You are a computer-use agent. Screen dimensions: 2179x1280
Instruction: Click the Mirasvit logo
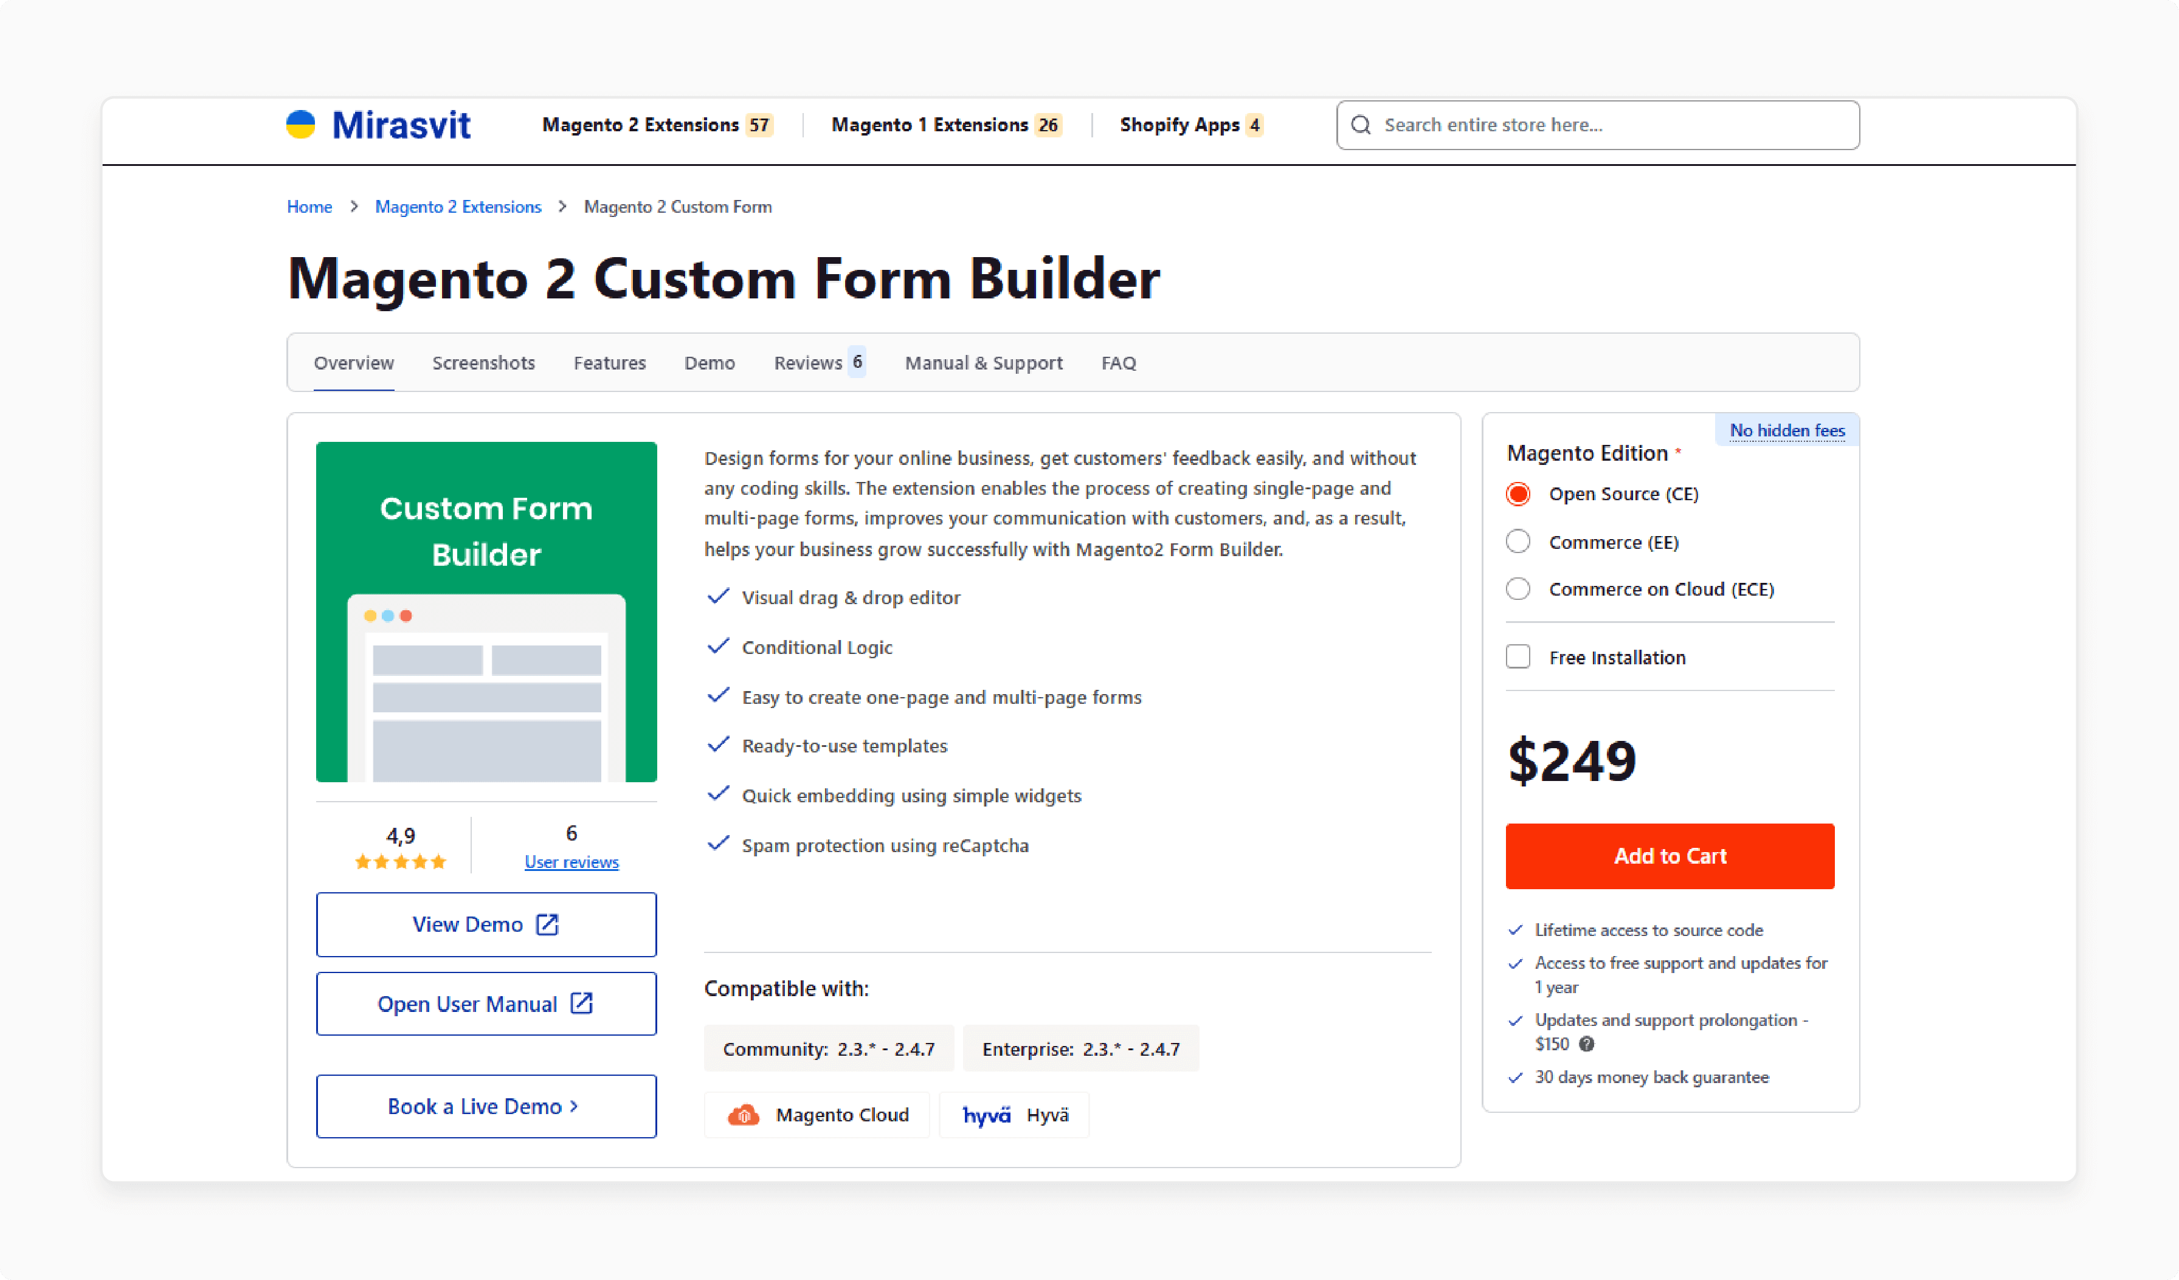[x=378, y=125]
